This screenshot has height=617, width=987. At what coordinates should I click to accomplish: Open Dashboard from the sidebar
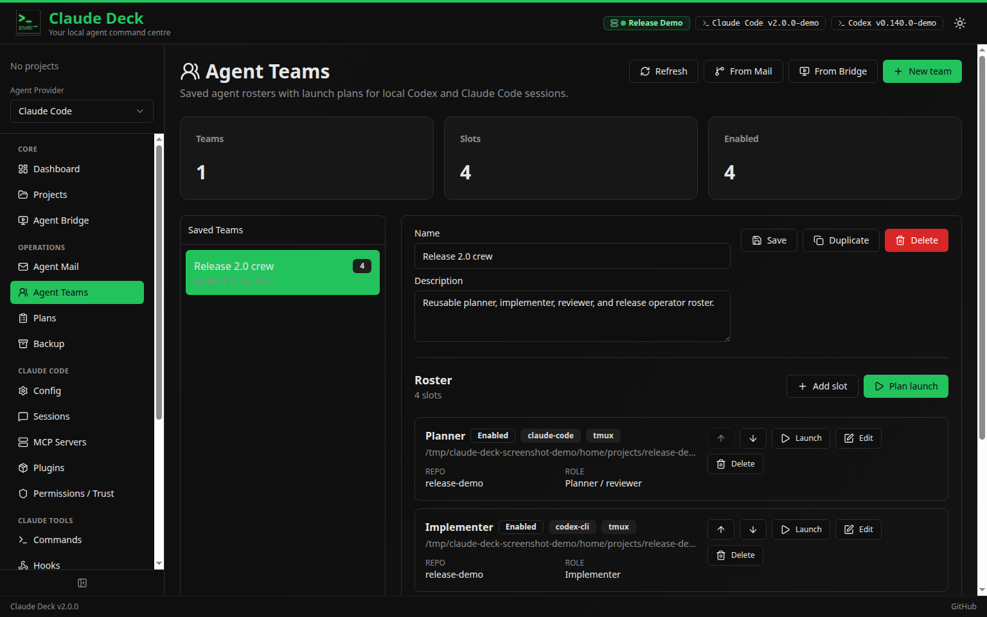[x=77, y=169]
